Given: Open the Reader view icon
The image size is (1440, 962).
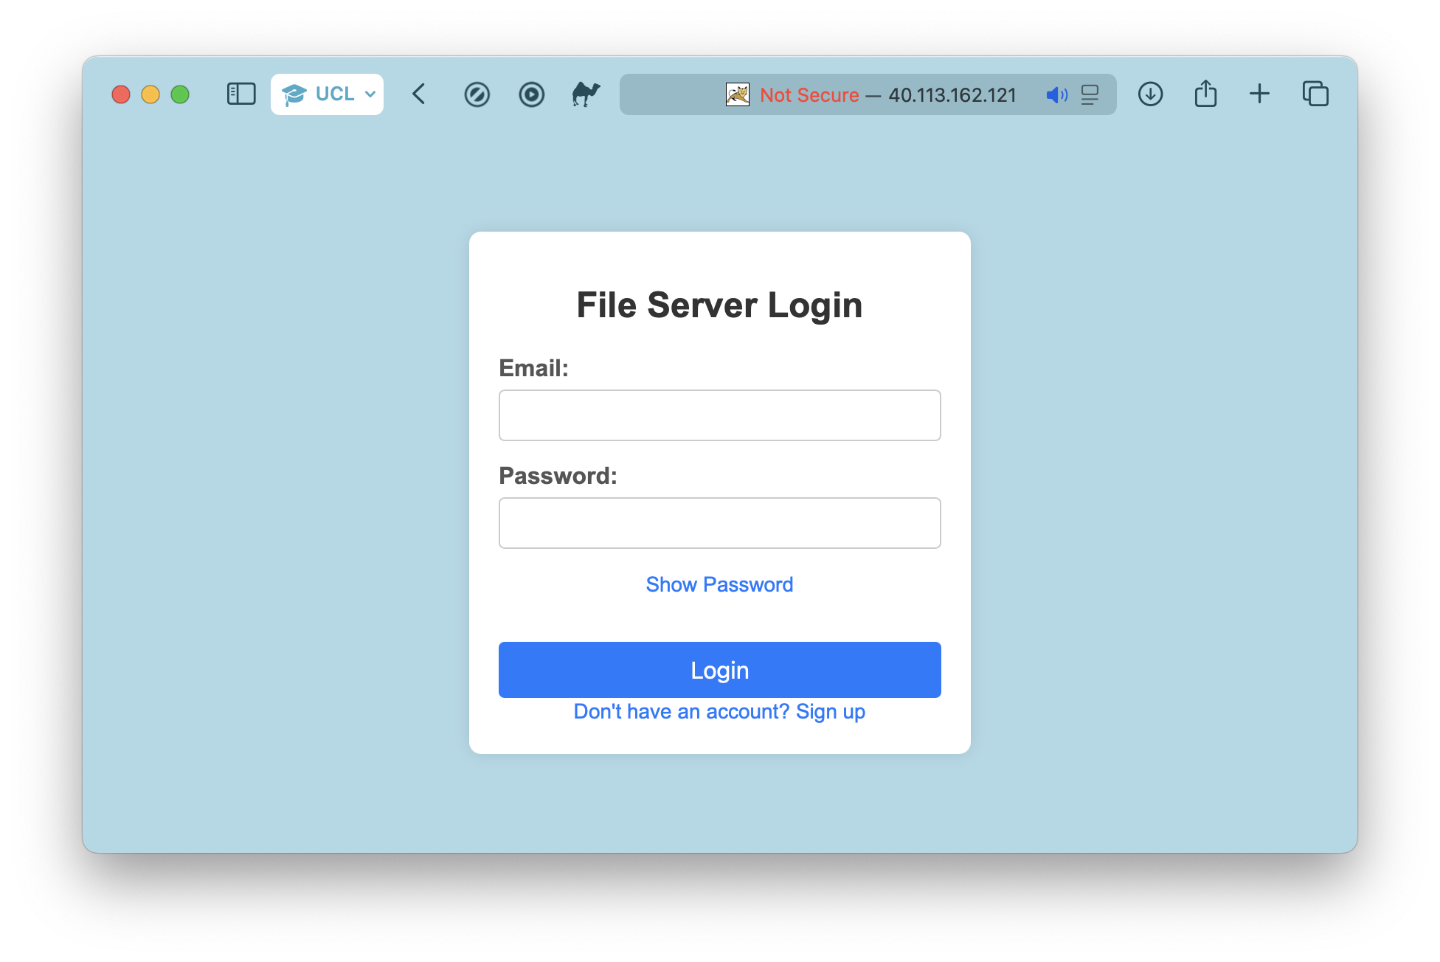Looking at the screenshot, I should point(1090,94).
